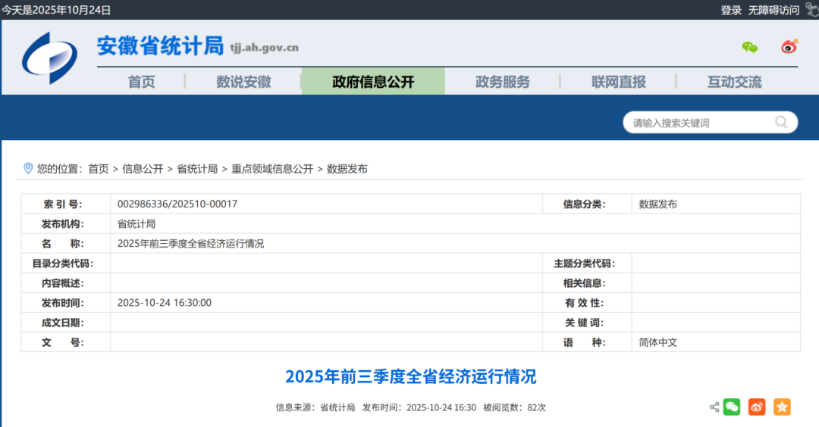Open the Weibo icon in header

click(789, 47)
